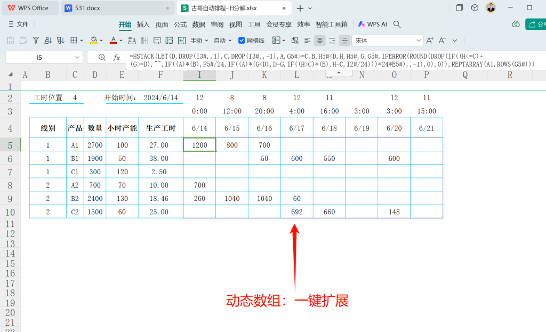Decrease font size with A- icon
The width and height of the screenshot is (546, 332).
coord(442,41)
